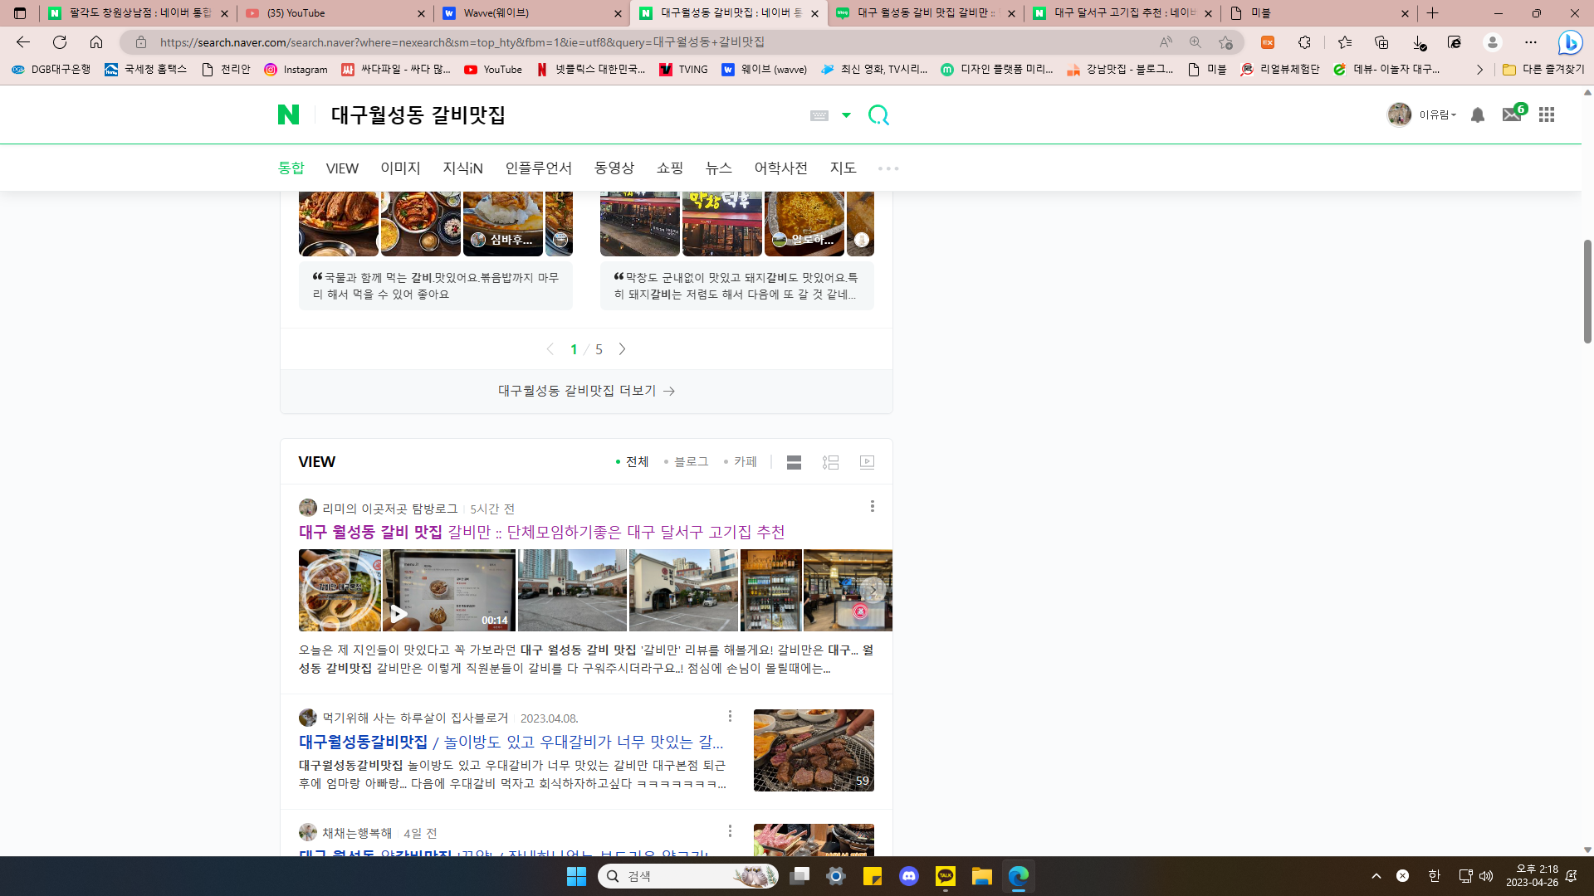Click the Naver N logo

[288, 115]
